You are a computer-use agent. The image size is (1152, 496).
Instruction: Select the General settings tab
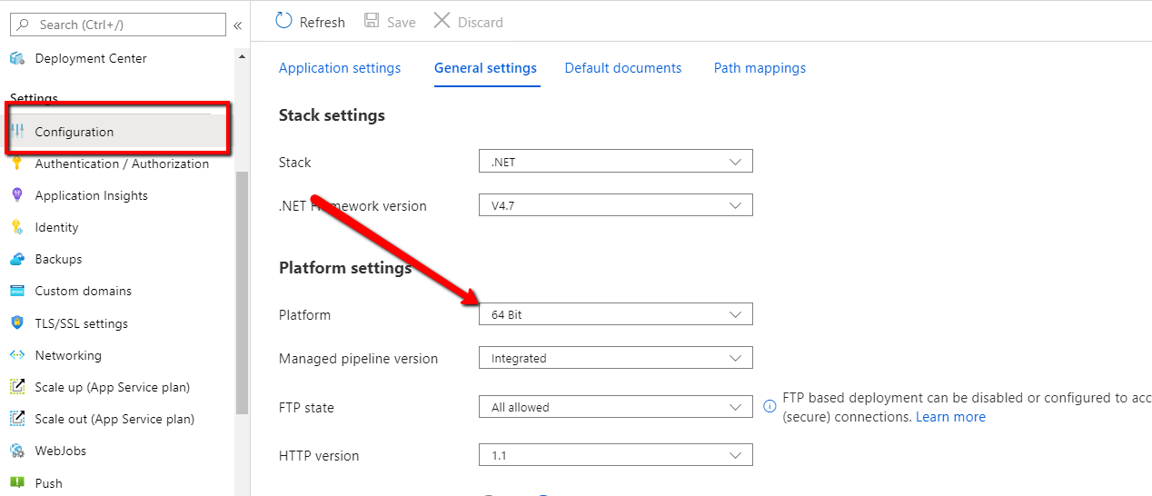(x=485, y=68)
